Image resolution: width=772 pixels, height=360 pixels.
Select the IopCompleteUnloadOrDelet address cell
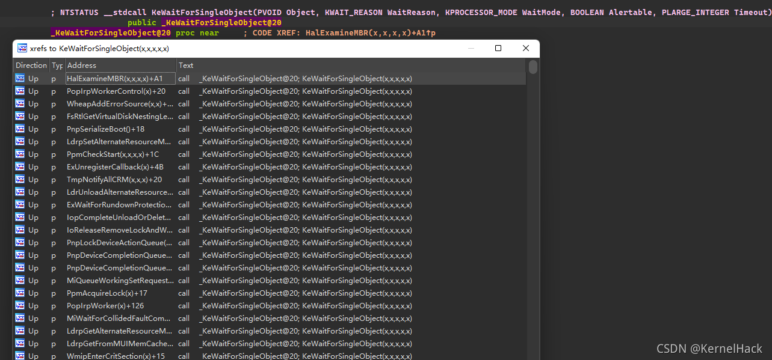coord(120,217)
